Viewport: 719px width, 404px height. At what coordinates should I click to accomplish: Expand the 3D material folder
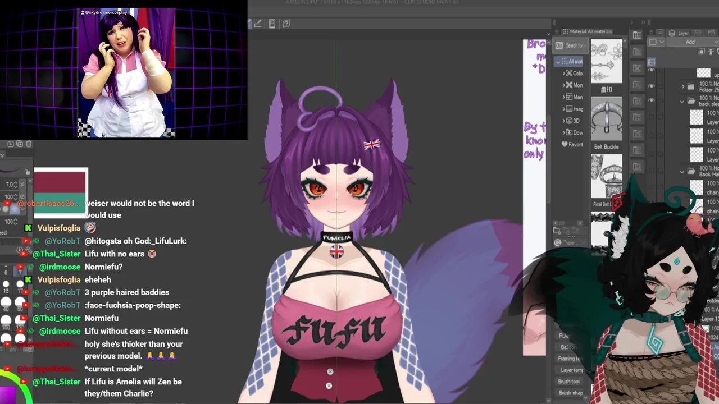click(x=564, y=121)
